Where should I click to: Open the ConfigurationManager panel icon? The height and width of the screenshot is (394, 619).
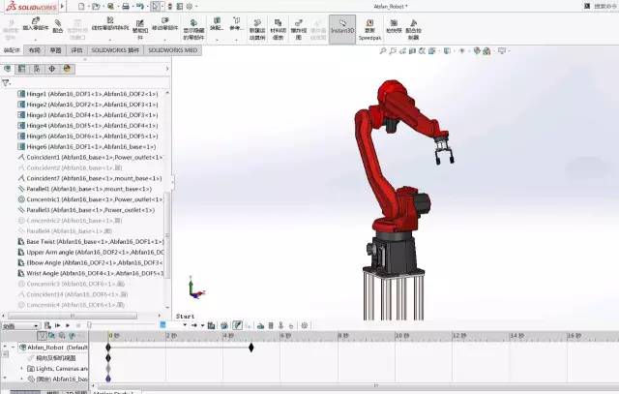pyautogui.click(x=37, y=70)
